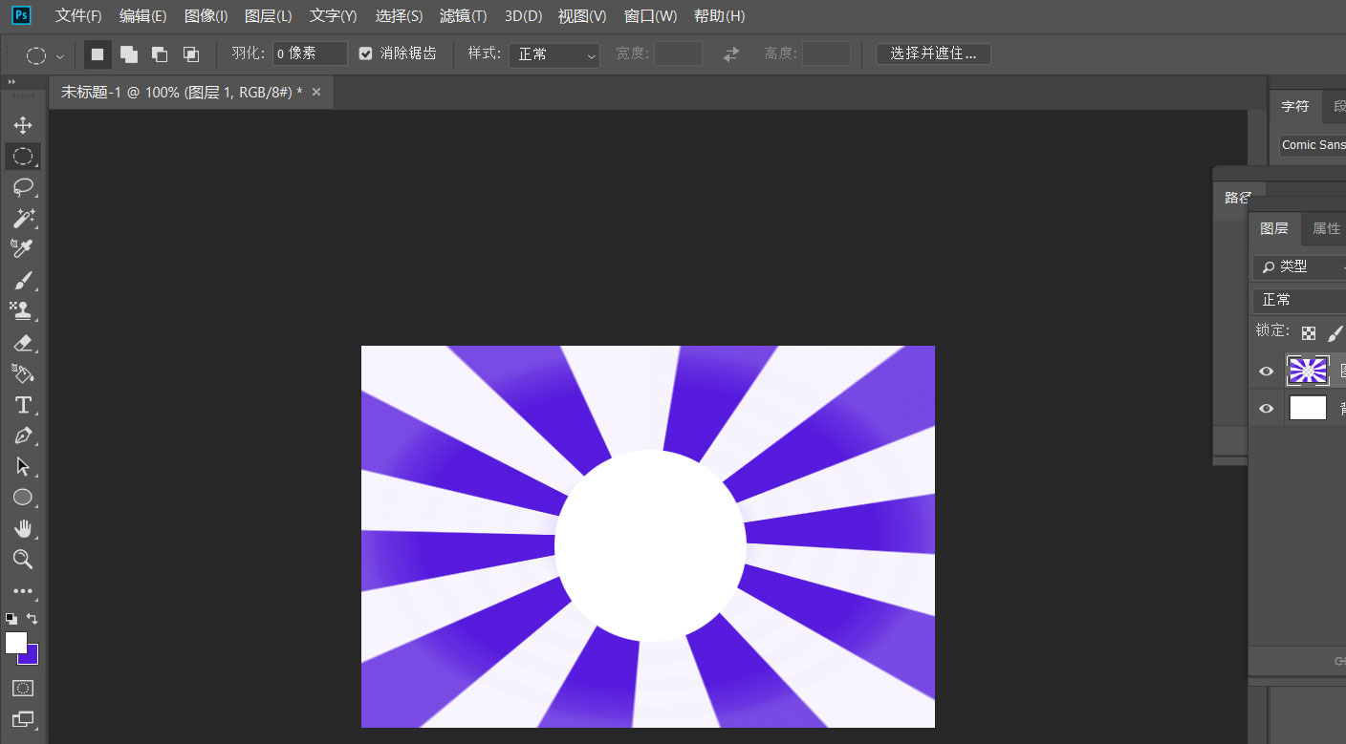Click the 选择并遮住 button
1346x744 pixels.
pyautogui.click(x=933, y=53)
